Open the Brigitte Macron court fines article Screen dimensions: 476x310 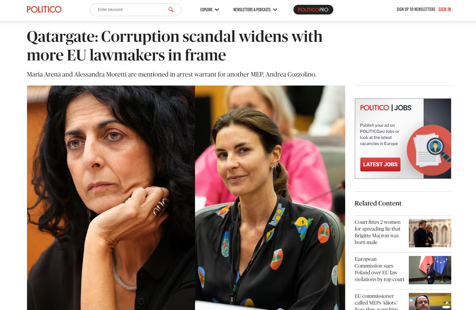coord(378,232)
